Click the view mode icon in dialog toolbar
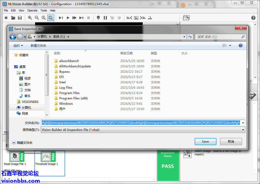 pos(225,45)
